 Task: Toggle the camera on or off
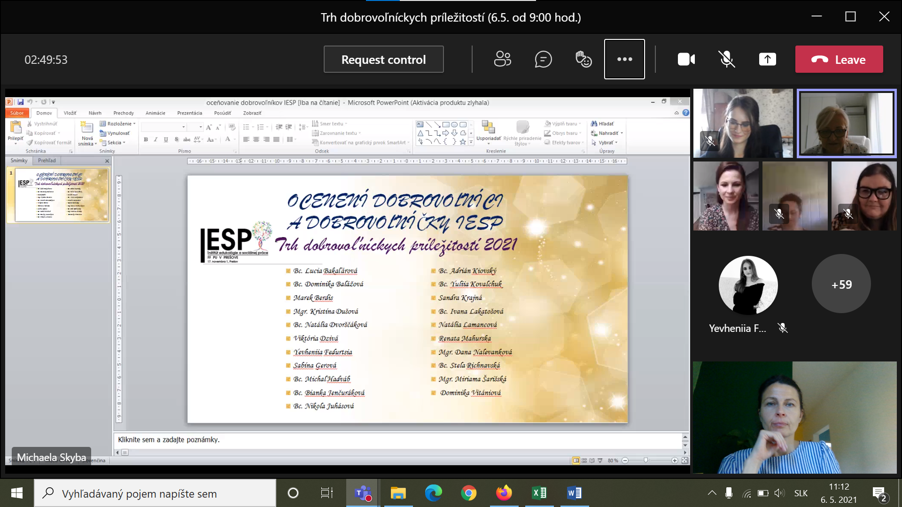(686, 59)
